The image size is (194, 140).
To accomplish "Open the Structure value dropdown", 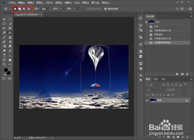I will click(65, 9).
